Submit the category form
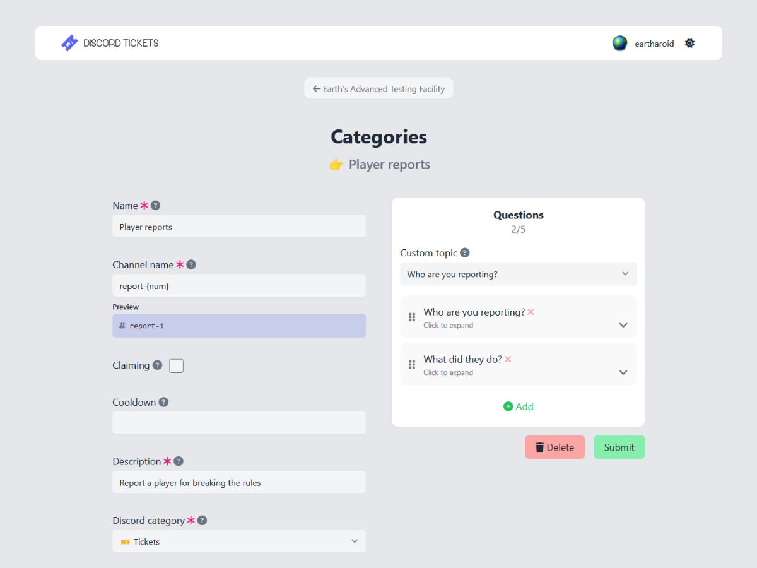 coord(619,447)
